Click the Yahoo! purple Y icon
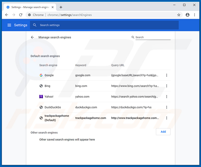The height and width of the screenshot is (167, 201). (41, 96)
